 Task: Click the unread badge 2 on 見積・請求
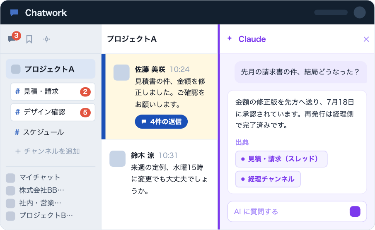[x=85, y=92]
